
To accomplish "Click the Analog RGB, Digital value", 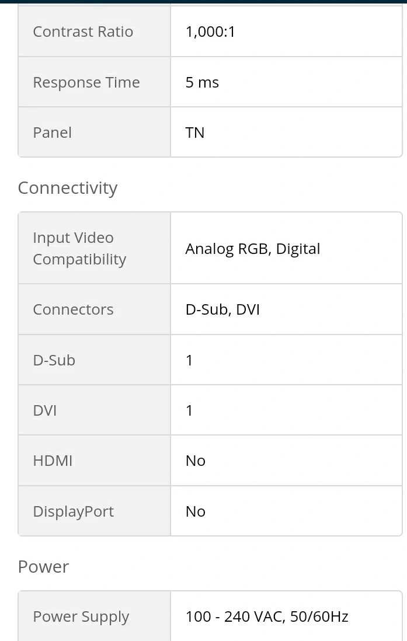I will (x=253, y=249).
